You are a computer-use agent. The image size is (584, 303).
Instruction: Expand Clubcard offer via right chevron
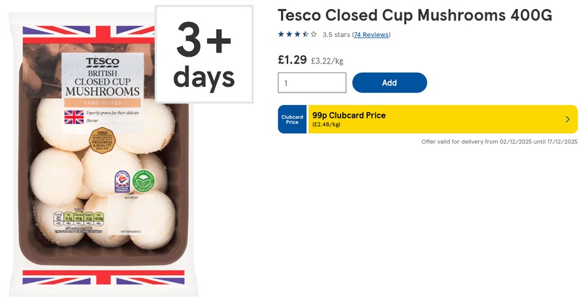point(567,119)
